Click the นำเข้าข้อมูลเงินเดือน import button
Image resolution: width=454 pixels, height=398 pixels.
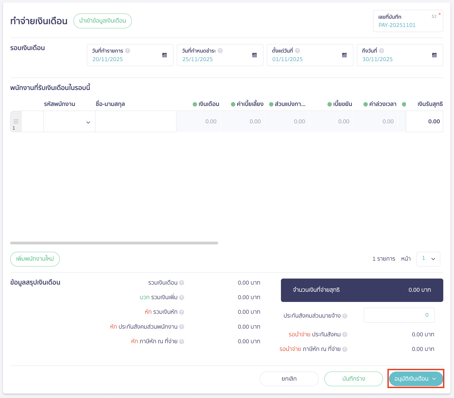point(102,21)
